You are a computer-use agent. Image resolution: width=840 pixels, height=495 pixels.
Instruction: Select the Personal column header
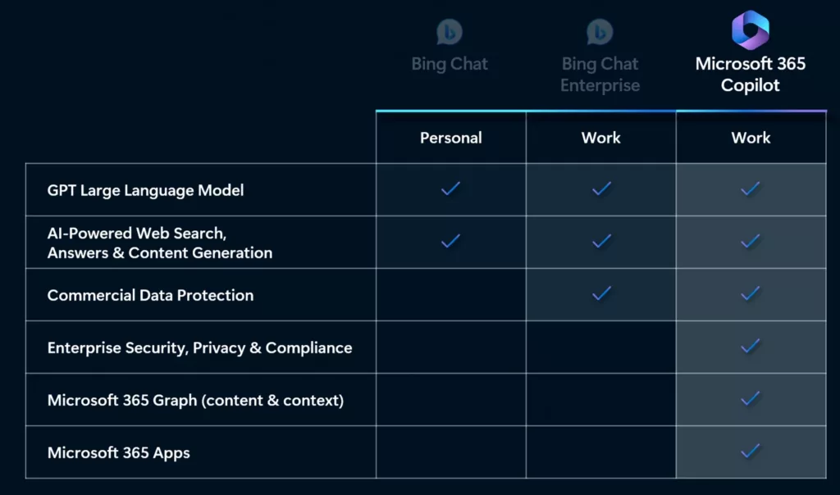point(451,138)
